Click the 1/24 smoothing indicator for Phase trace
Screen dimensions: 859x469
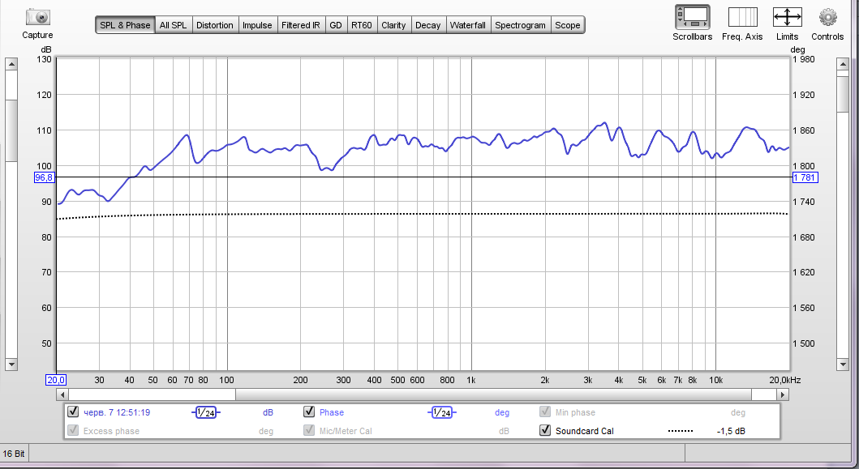point(442,412)
